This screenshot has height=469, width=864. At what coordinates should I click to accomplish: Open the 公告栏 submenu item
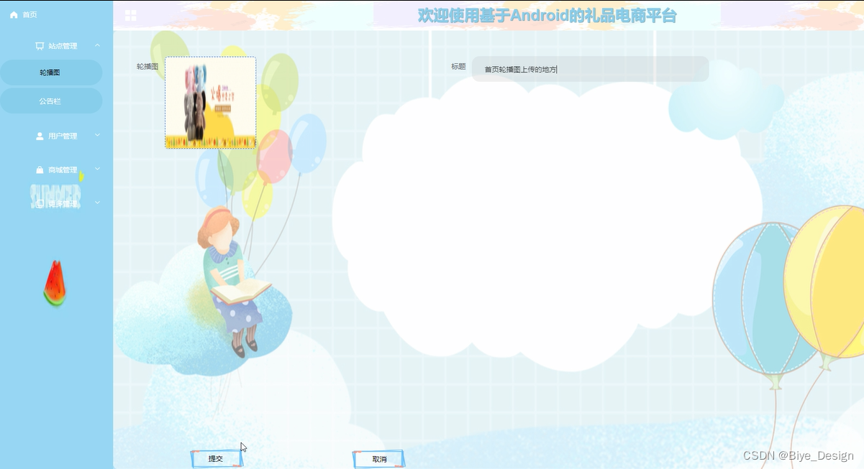(51, 101)
